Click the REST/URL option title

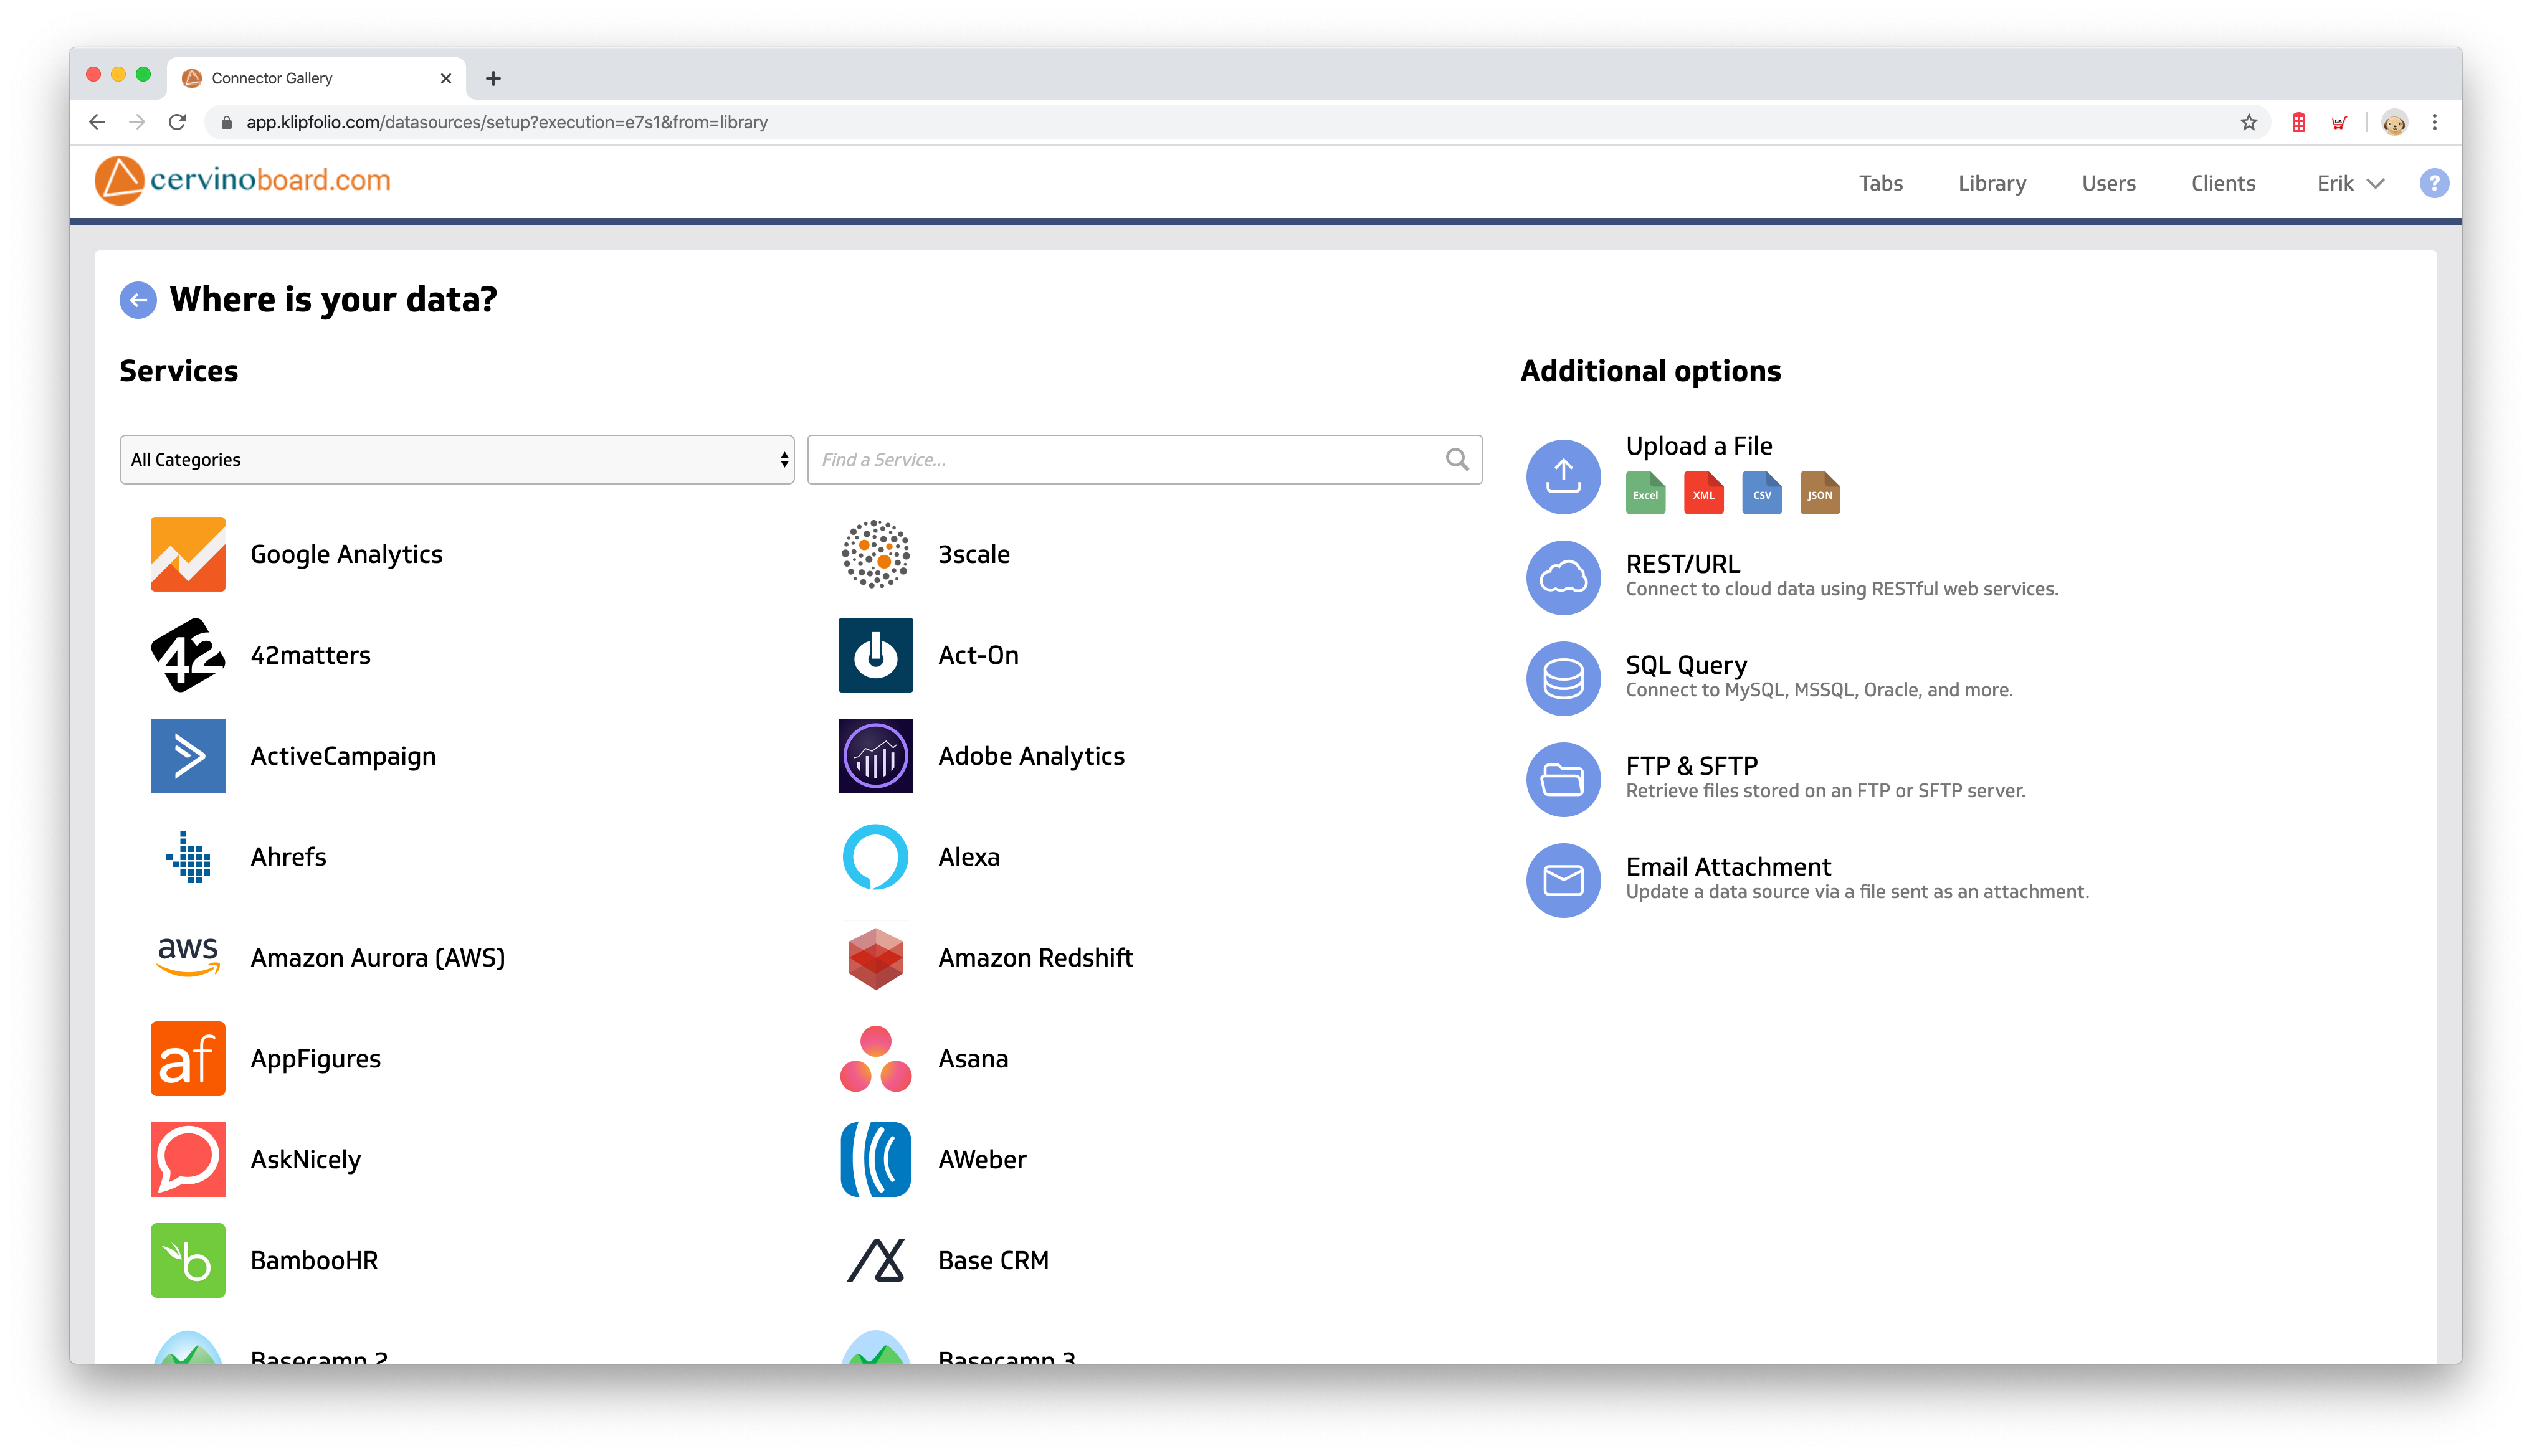click(x=1682, y=564)
